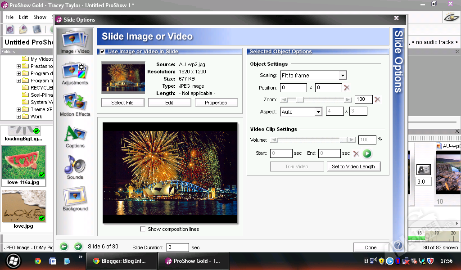461x270 pixels.
Task: Expand the Prestashop folder tree node
Action: (18, 66)
